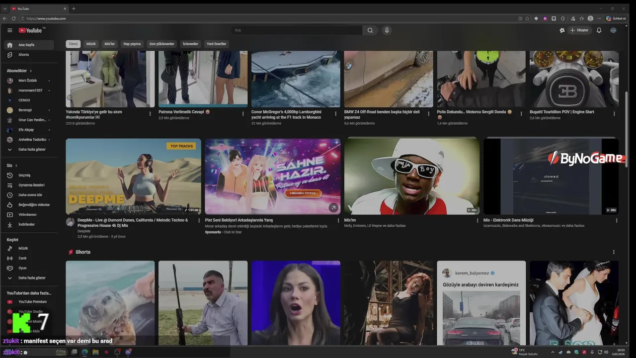Open İndirilenler downloads
The image size is (636, 358).
(29, 224)
